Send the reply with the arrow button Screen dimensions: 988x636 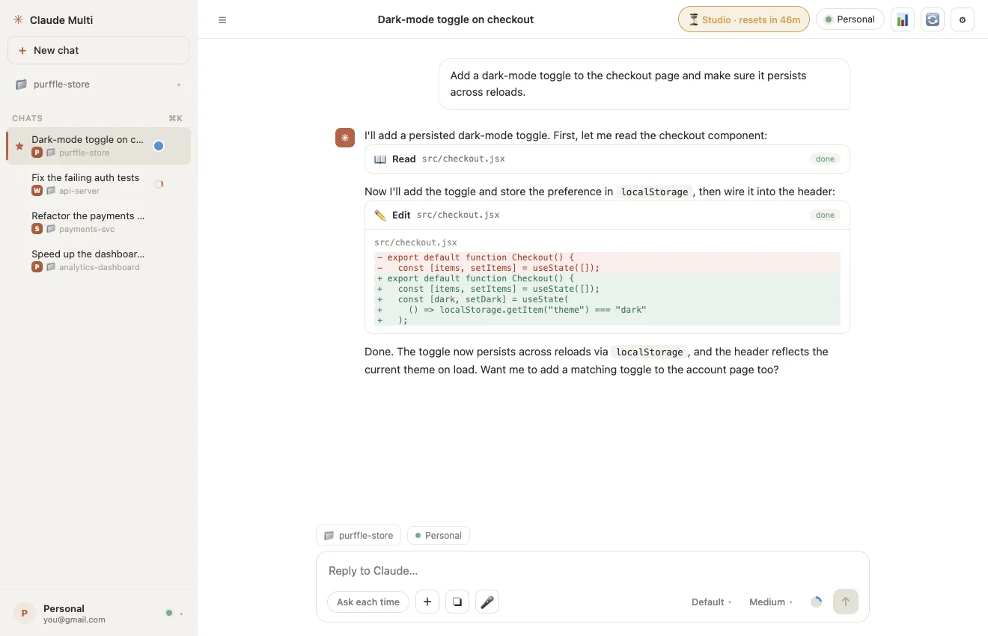tap(846, 602)
